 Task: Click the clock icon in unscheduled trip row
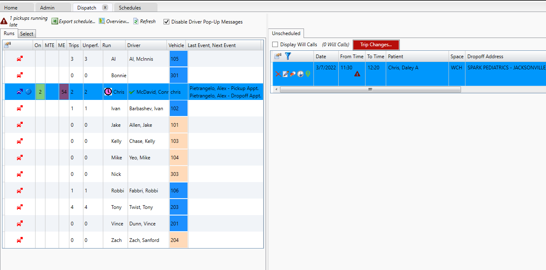300,74
